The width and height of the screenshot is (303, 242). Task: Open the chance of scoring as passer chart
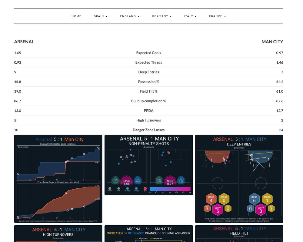[x=148, y=234]
